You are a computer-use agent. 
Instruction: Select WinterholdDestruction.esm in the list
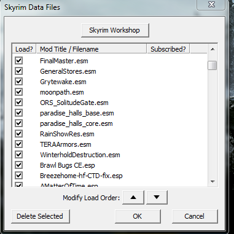click(x=80, y=155)
